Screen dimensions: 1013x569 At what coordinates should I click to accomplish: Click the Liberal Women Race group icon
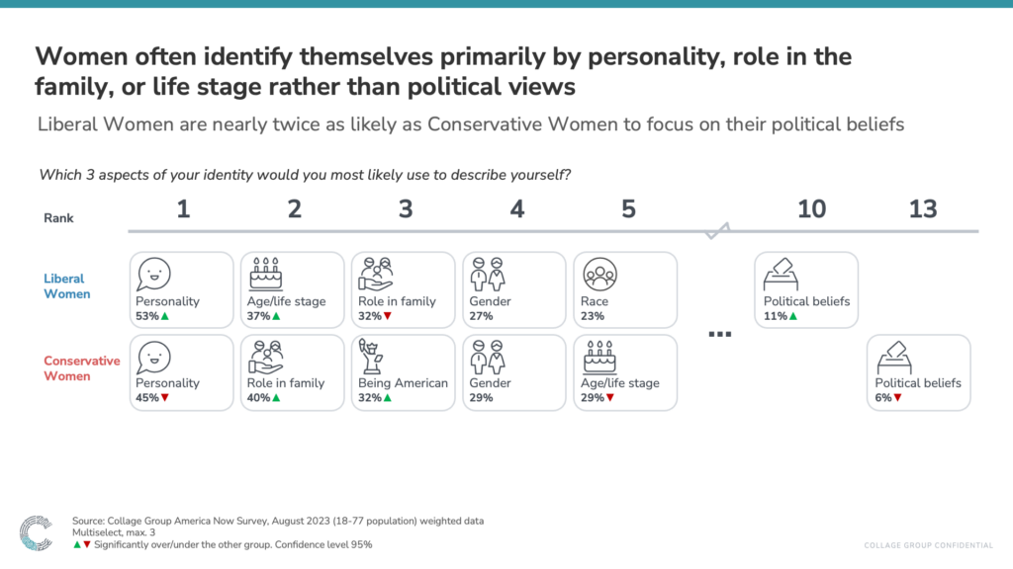[599, 275]
